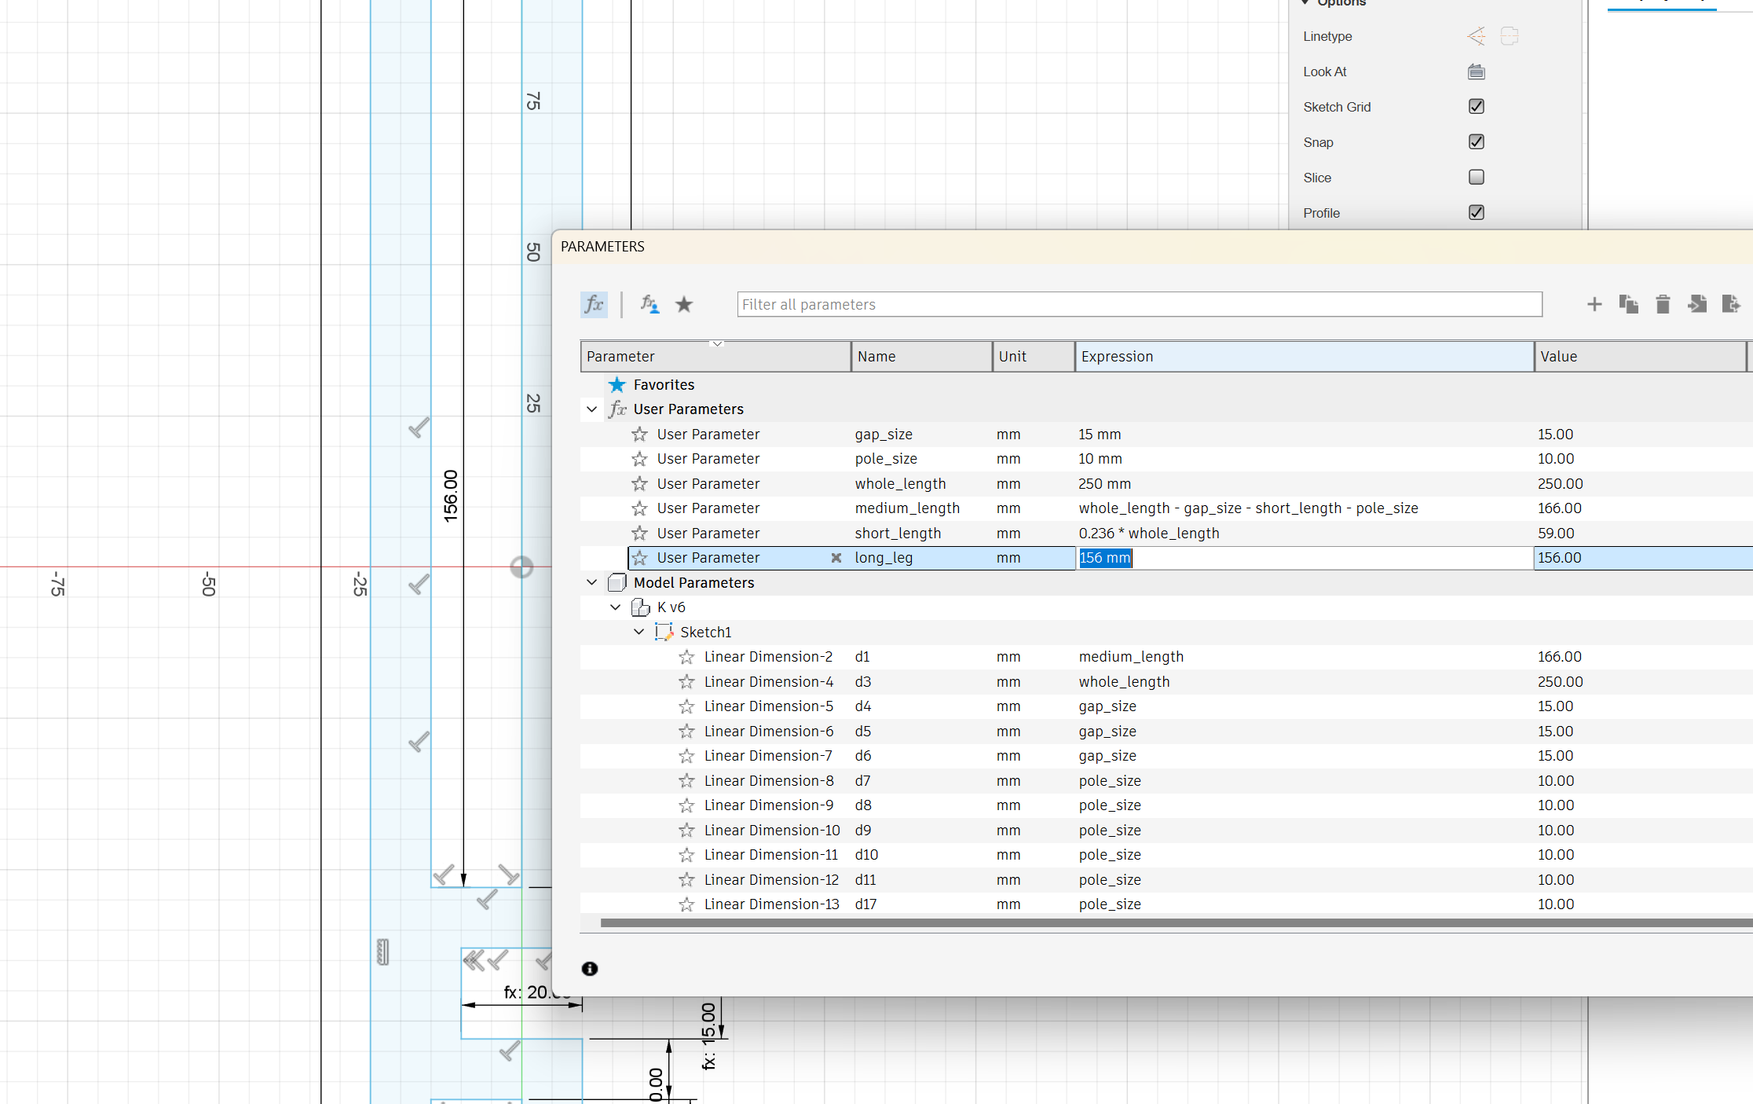
Task: Collapse the Sketch1 node
Action: click(639, 632)
